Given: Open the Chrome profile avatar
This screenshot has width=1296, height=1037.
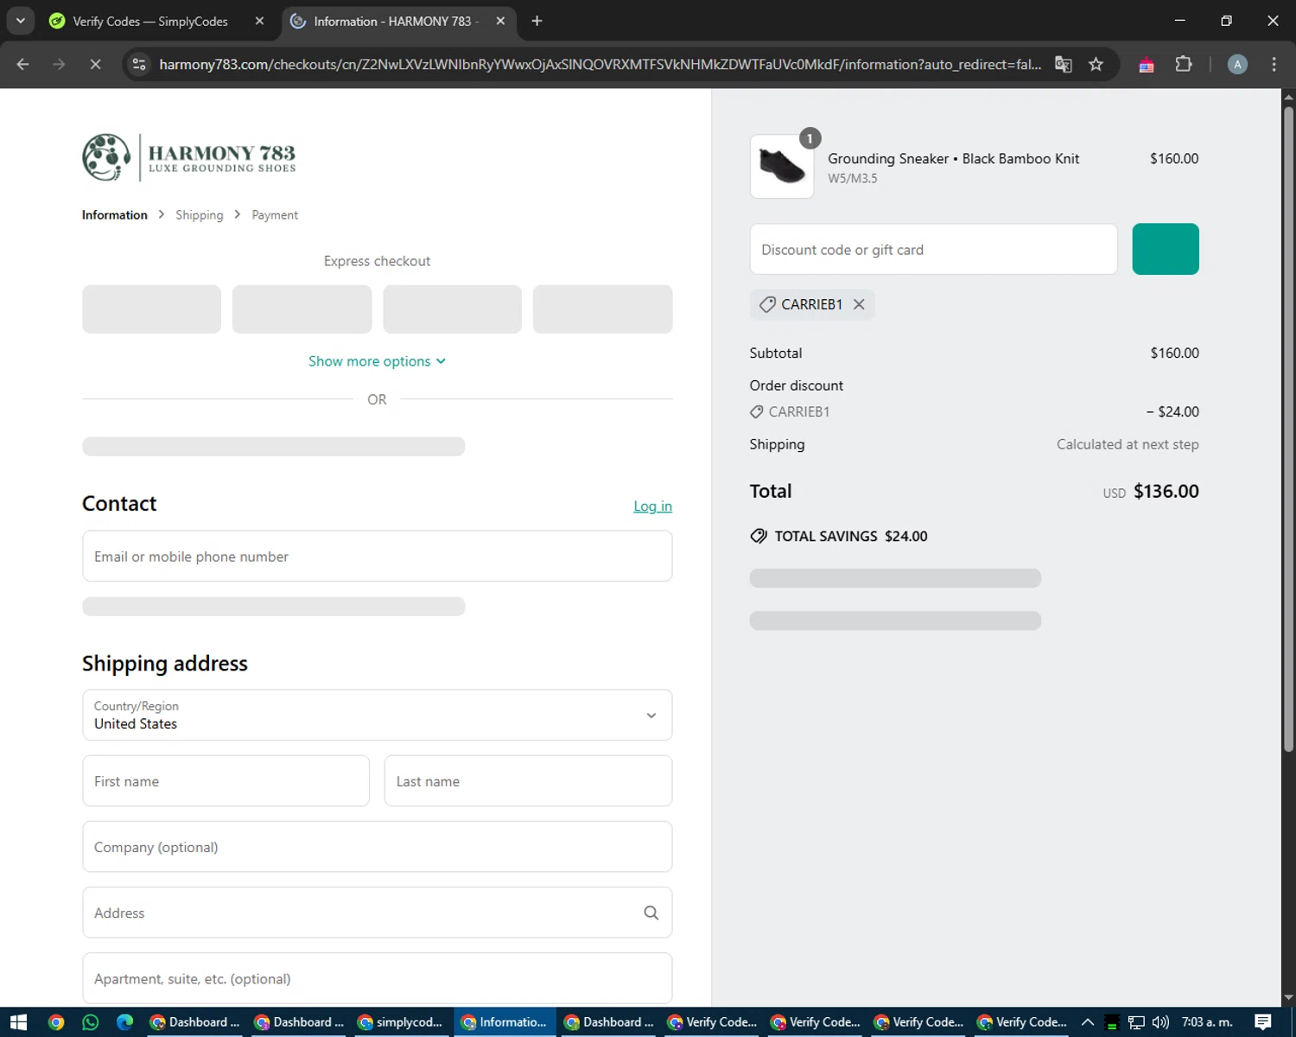Looking at the screenshot, I should click(1237, 64).
